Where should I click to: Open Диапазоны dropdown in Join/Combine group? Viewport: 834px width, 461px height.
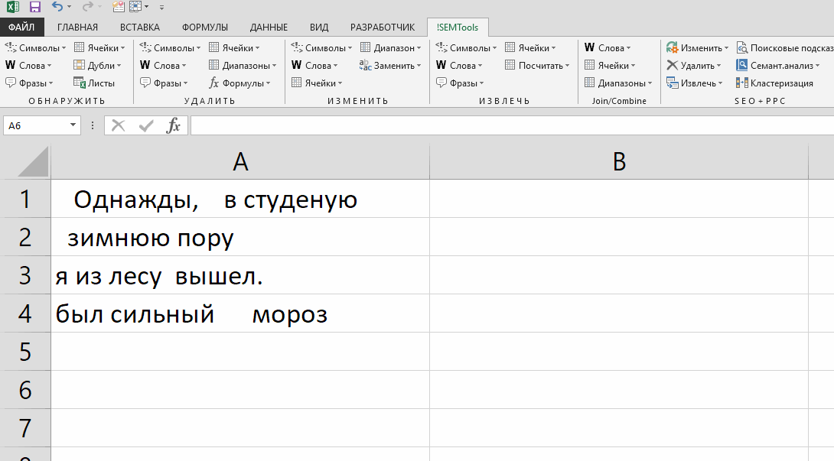tap(618, 83)
